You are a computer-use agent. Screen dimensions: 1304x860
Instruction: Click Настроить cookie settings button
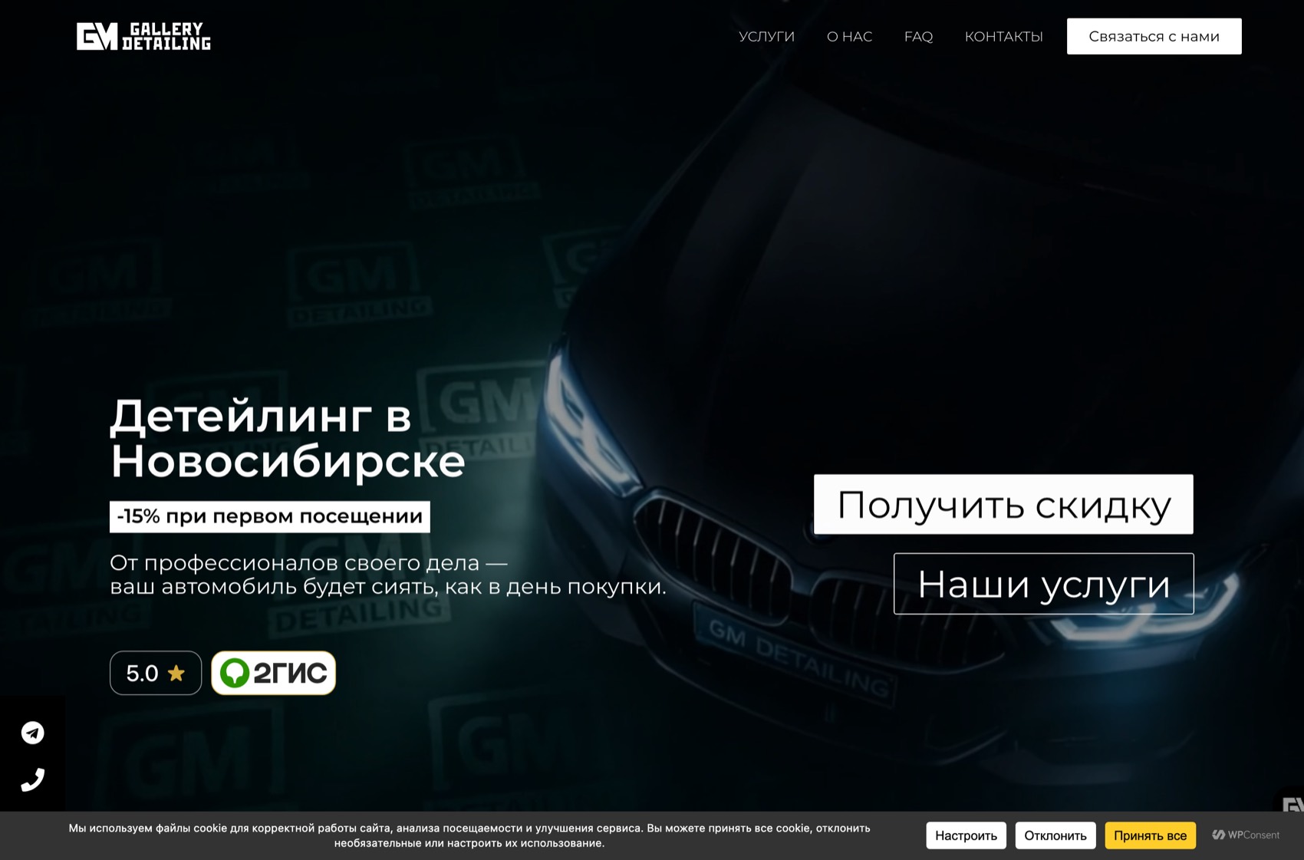pos(966,835)
